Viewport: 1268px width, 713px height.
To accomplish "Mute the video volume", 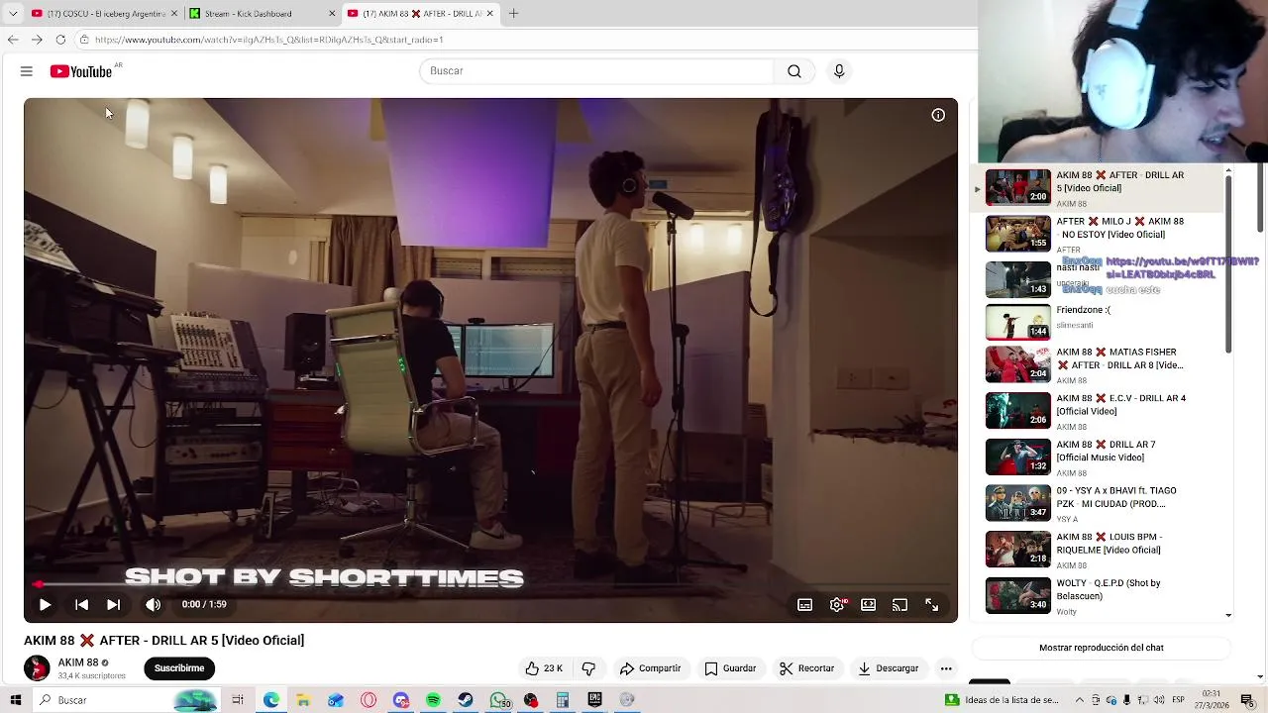I will click(x=153, y=604).
